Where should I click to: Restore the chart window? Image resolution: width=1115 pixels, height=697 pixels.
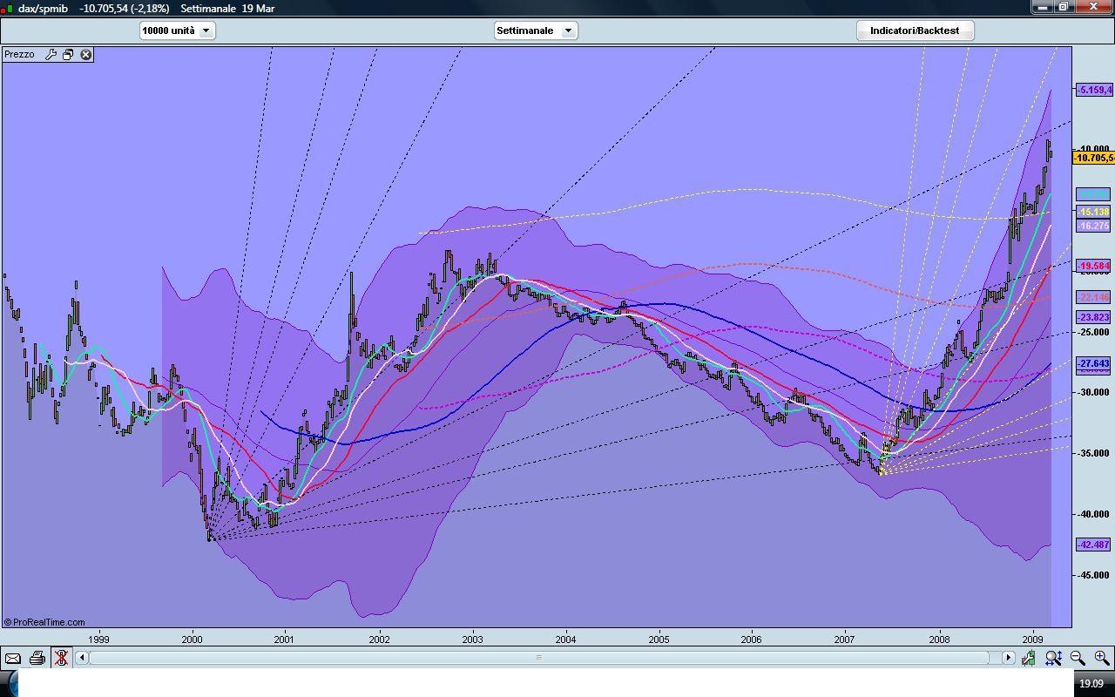[x=1064, y=6]
